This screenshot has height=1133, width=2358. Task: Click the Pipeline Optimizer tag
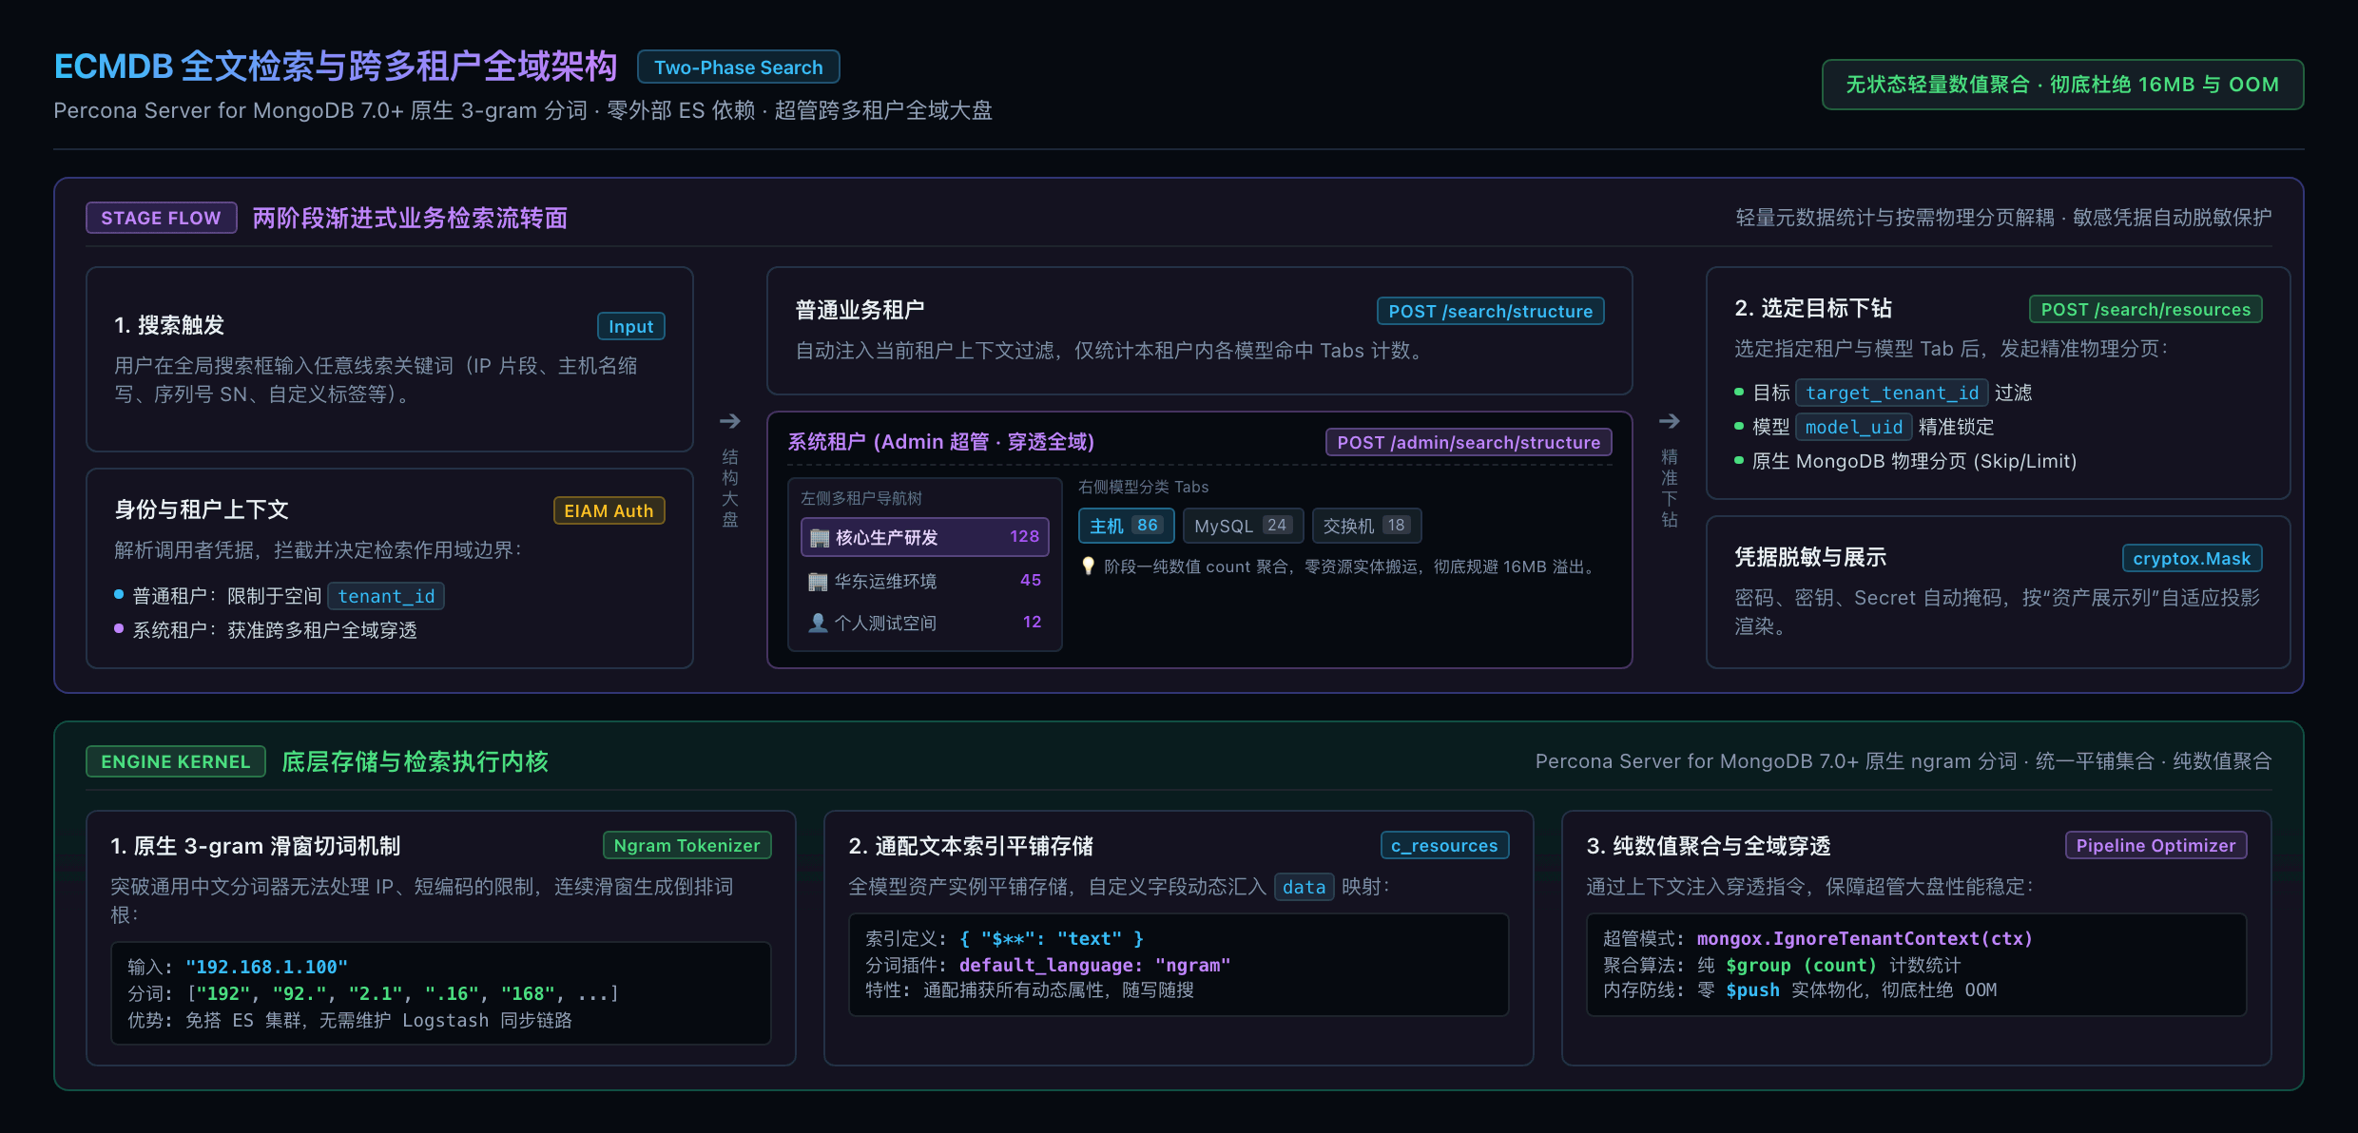click(2155, 845)
